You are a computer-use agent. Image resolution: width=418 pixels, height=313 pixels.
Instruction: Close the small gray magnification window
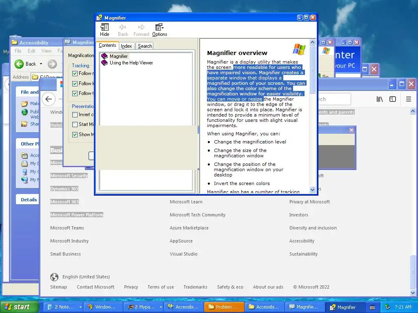point(351,130)
